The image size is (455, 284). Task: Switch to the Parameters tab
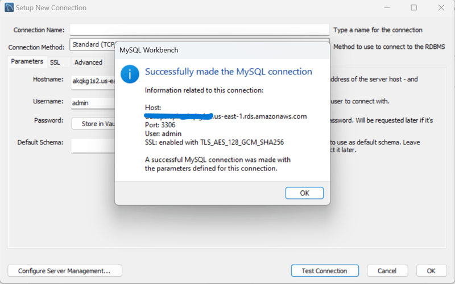tap(27, 61)
